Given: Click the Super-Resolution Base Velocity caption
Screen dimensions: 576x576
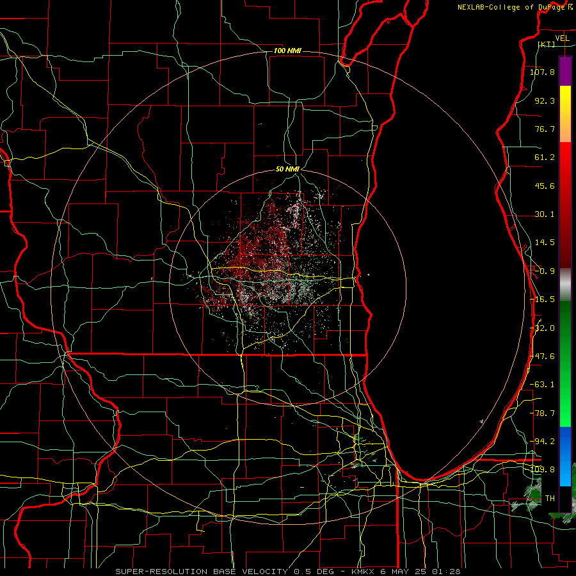Looking at the screenshot, I should (287, 572).
